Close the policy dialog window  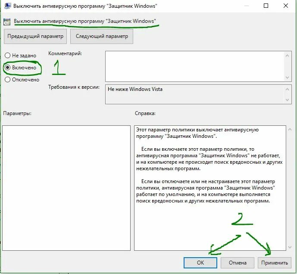click(x=286, y=6)
